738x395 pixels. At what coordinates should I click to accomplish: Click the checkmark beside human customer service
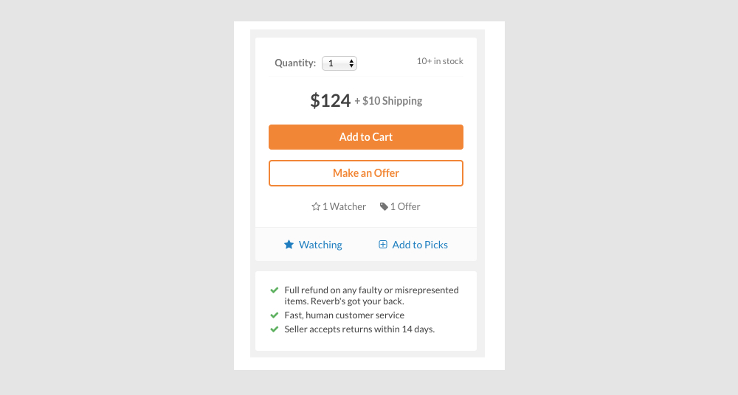(x=275, y=315)
